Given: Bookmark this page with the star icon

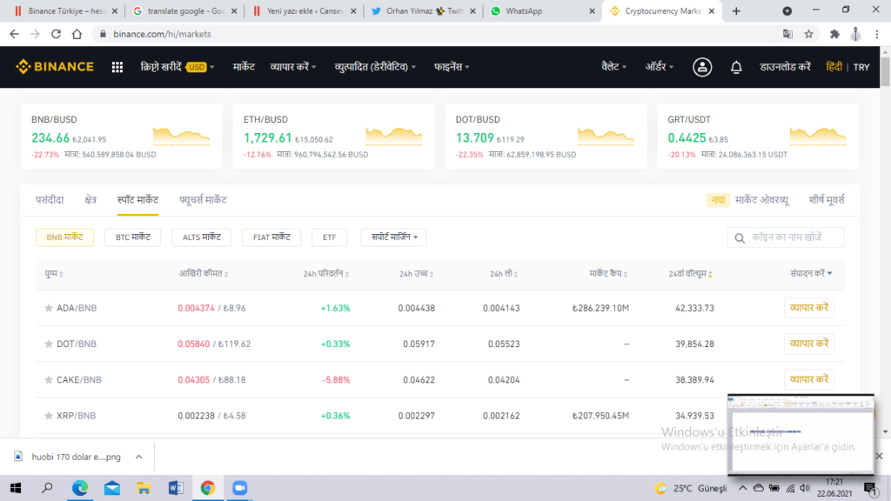Looking at the screenshot, I should (x=808, y=34).
